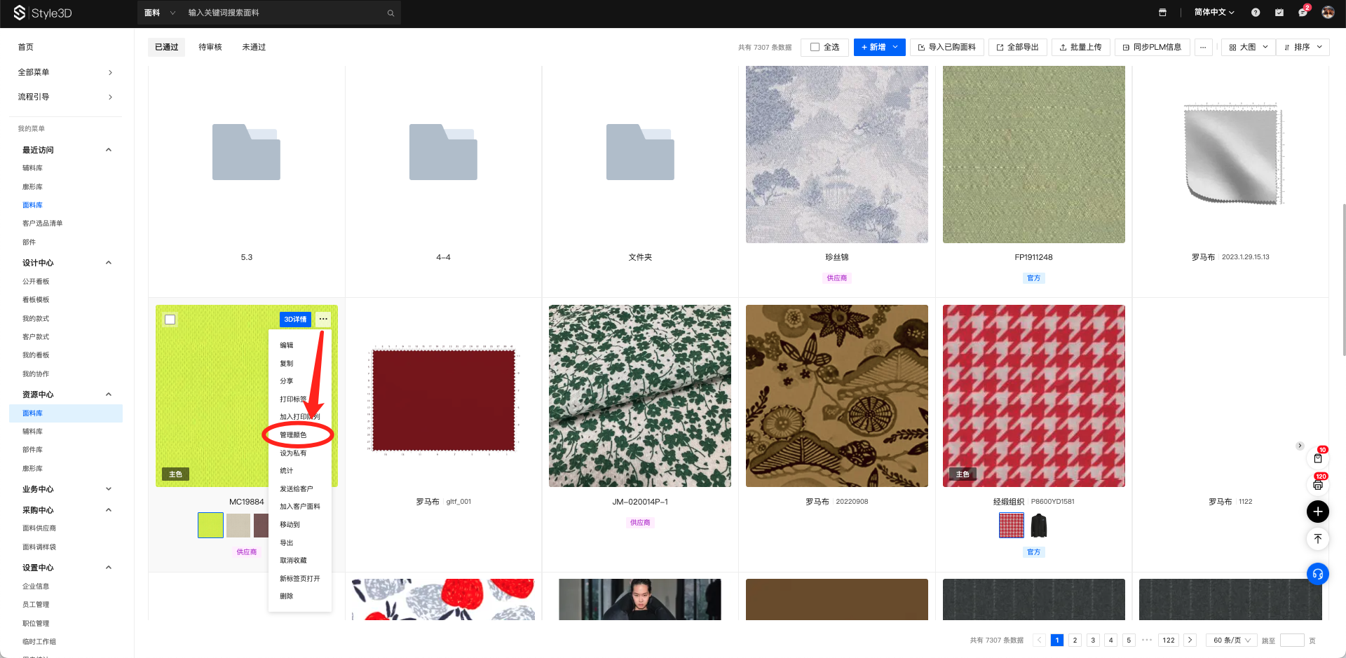This screenshot has height=658, width=1346.
Task: Click the 批量上传 button
Action: 1080,47
